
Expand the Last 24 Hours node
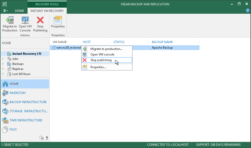(x=3, y=74)
